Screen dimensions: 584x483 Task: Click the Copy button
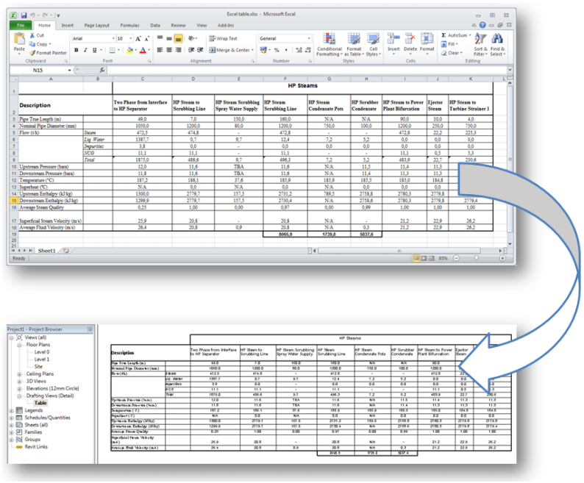pos(40,44)
